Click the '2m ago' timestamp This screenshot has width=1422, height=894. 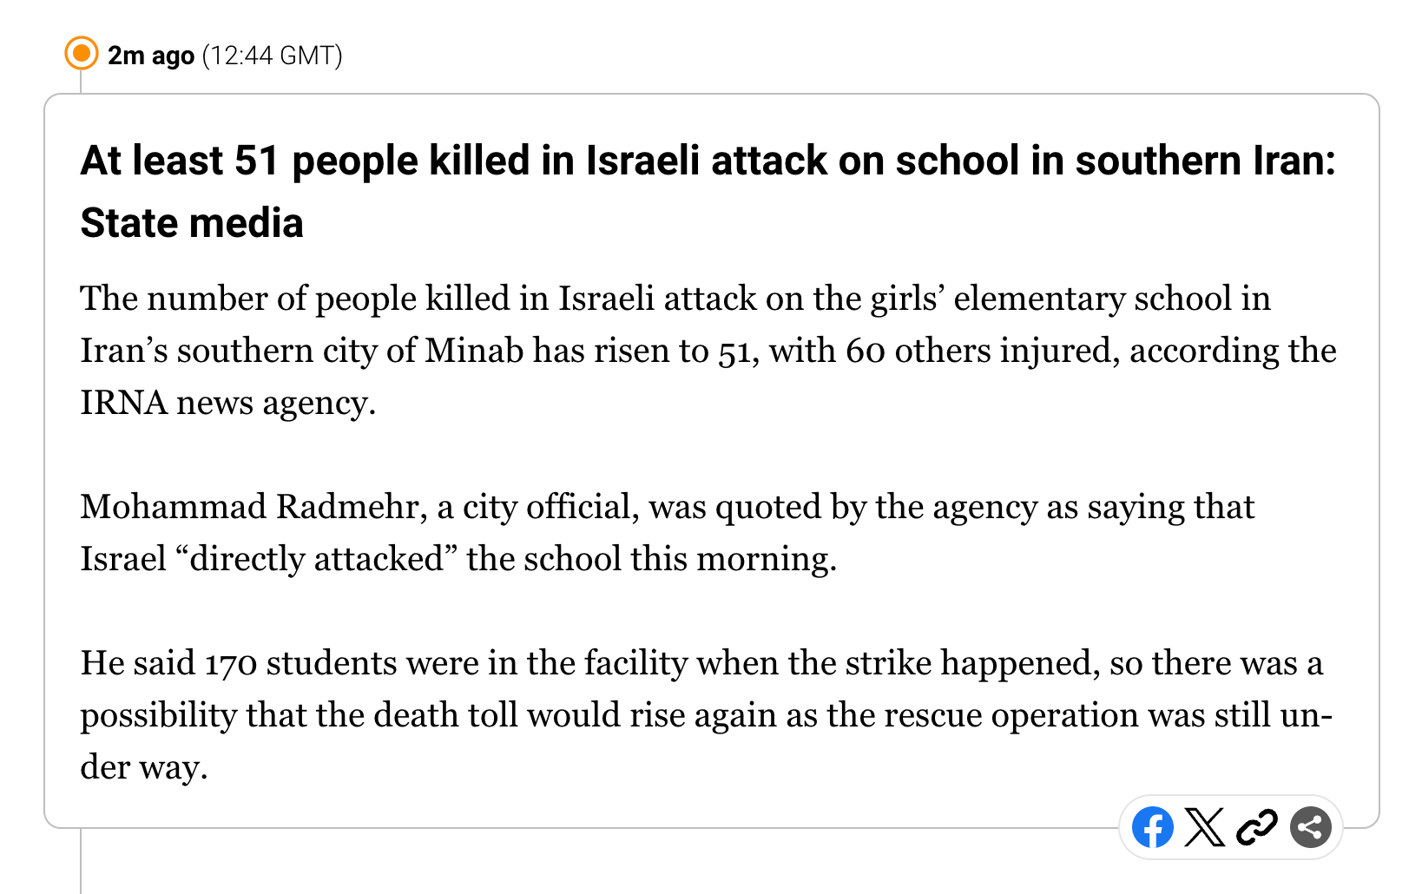[x=150, y=56]
